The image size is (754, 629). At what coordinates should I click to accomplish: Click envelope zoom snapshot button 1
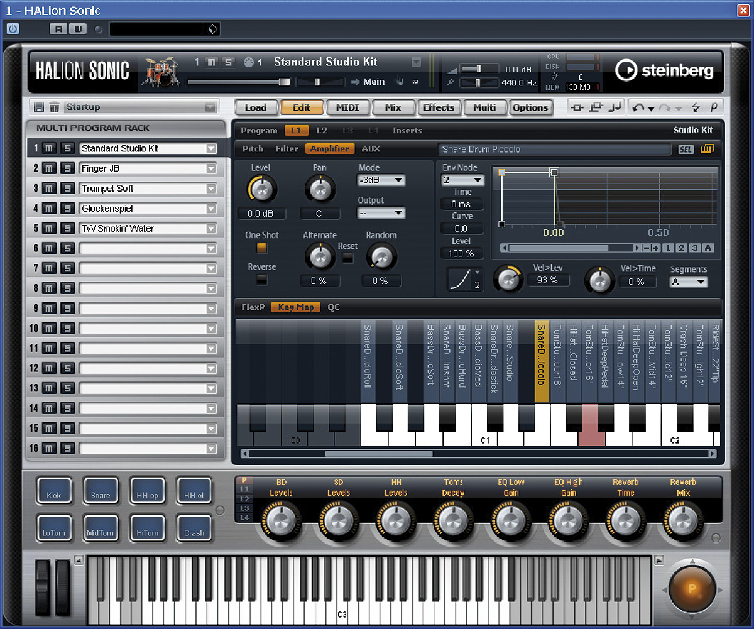pyautogui.click(x=668, y=248)
